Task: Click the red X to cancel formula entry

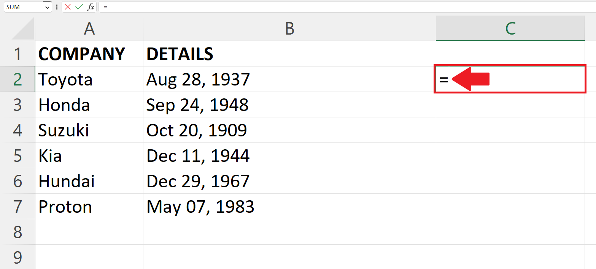Action: tap(67, 7)
